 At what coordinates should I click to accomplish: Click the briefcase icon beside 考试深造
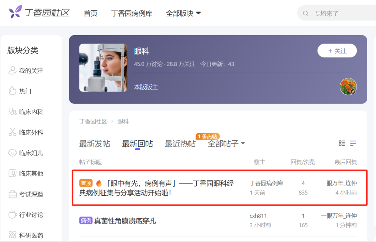coord(12,194)
